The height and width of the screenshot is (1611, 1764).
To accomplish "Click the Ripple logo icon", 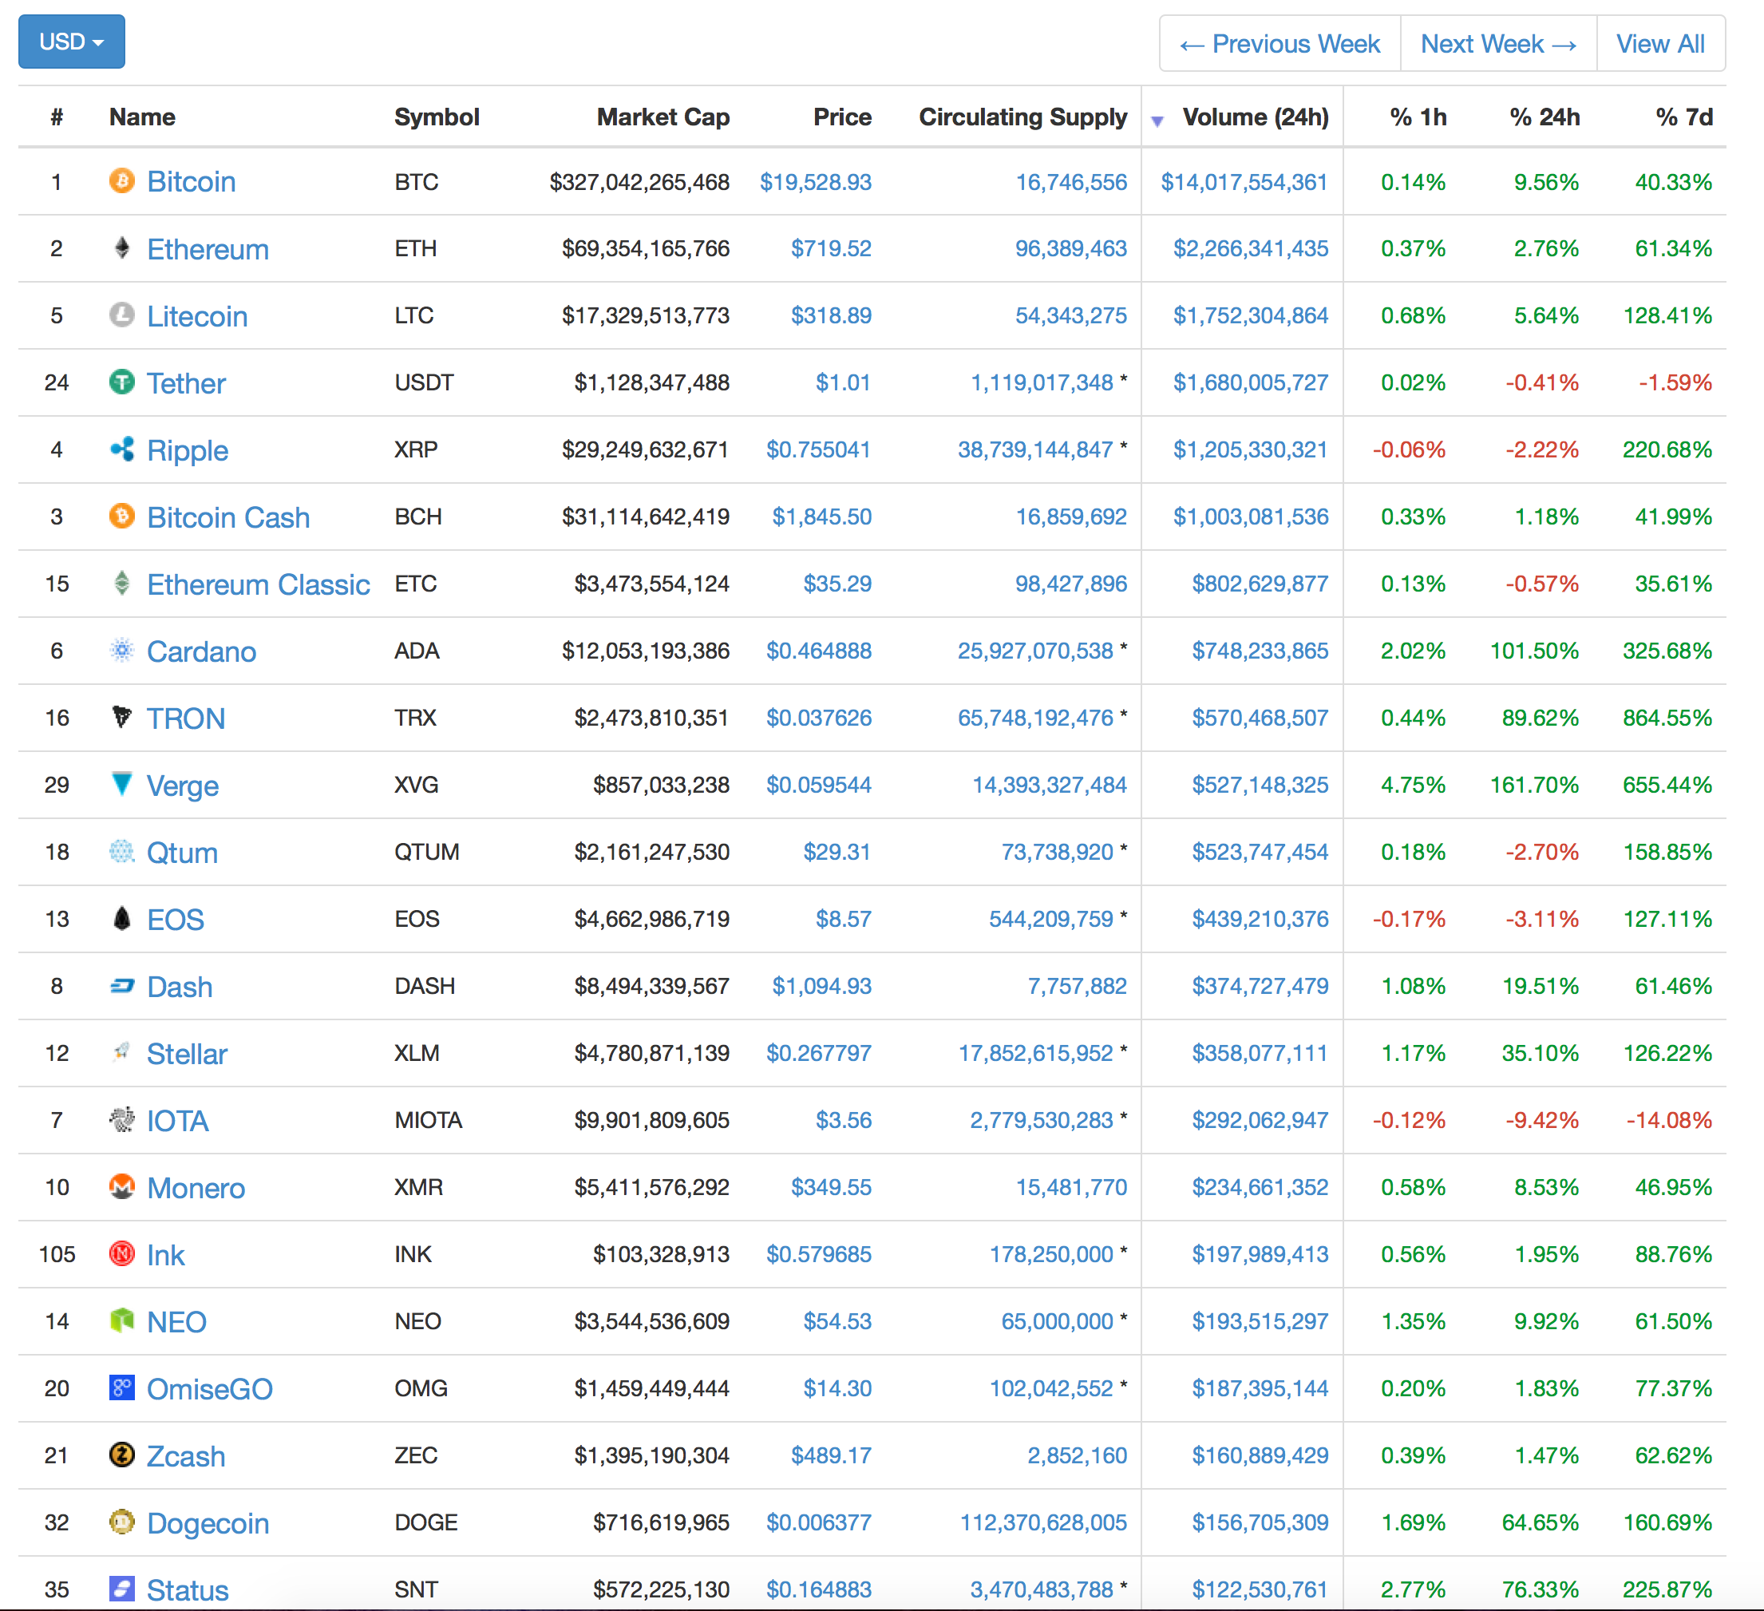I will 121,449.
